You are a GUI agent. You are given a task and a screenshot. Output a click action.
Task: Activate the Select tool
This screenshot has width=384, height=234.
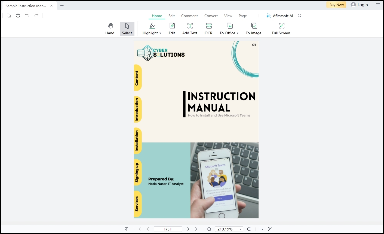[127, 29]
